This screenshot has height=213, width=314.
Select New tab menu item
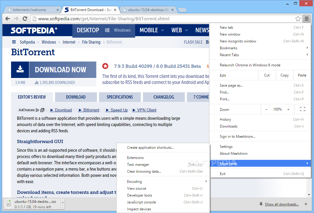coord(260,27)
